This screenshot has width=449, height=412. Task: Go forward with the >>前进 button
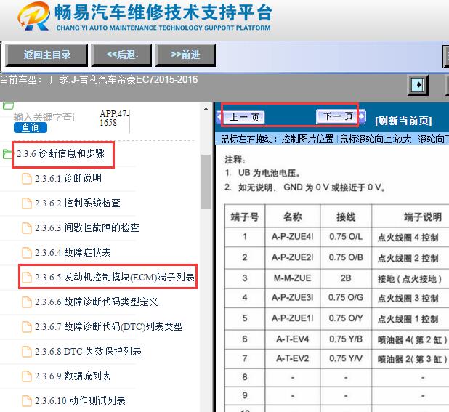point(185,55)
